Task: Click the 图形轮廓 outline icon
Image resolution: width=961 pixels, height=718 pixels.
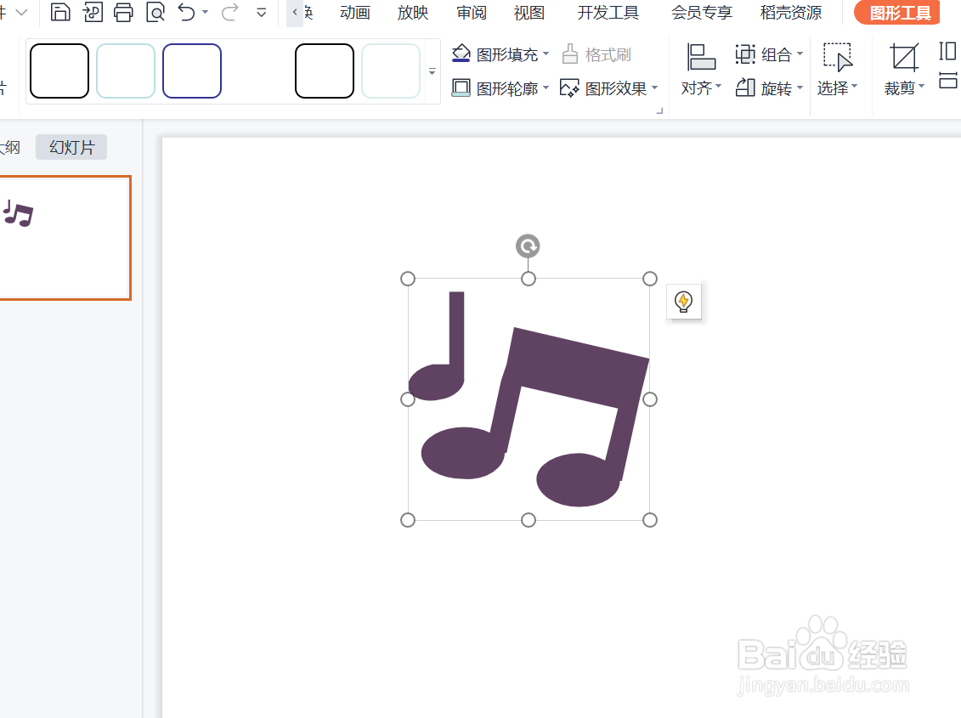Action: (461, 88)
